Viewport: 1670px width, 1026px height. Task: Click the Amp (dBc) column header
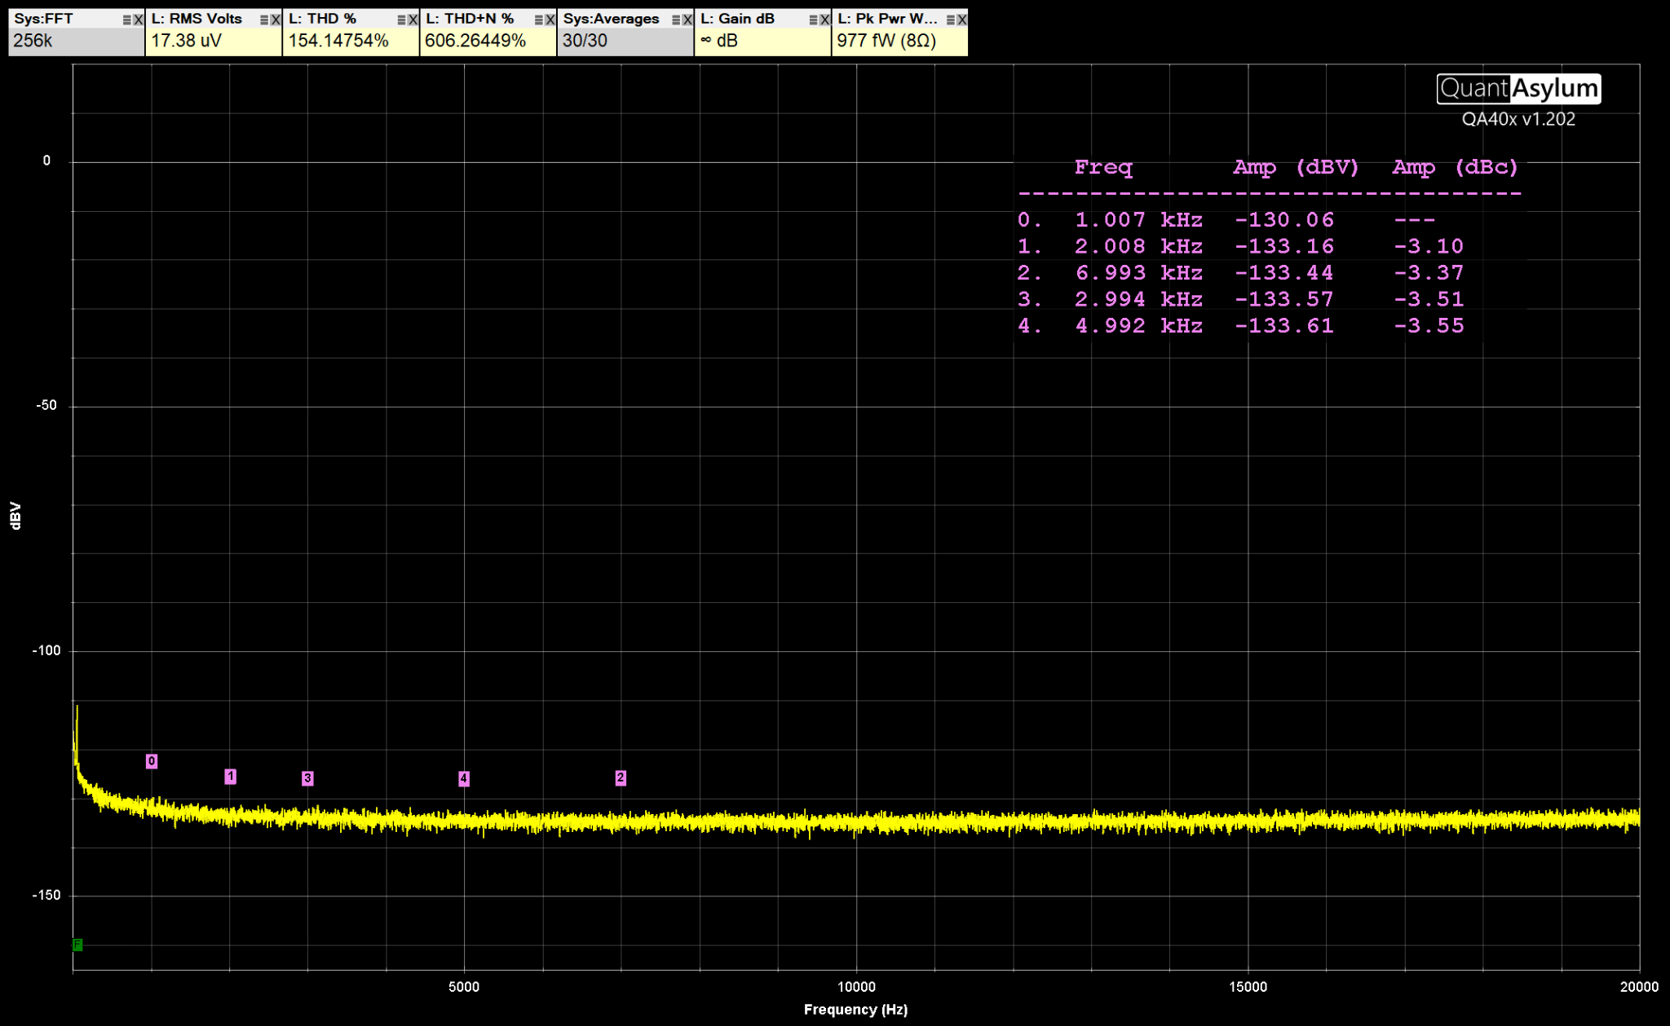tap(1455, 168)
